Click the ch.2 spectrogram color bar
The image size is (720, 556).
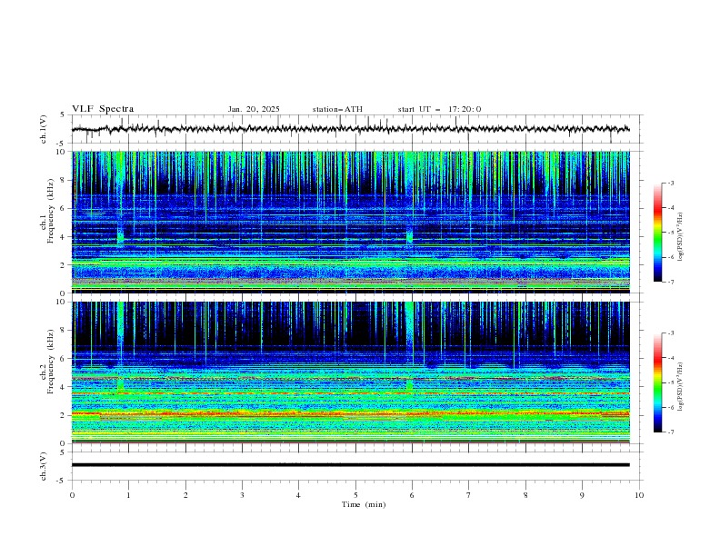(x=658, y=382)
